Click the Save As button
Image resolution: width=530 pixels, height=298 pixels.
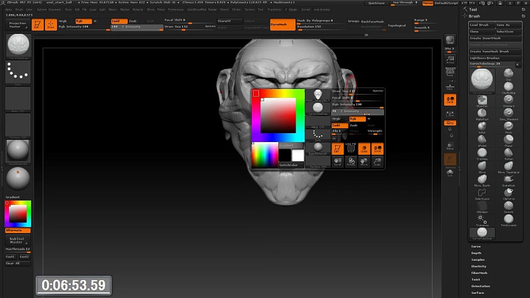[508, 25]
